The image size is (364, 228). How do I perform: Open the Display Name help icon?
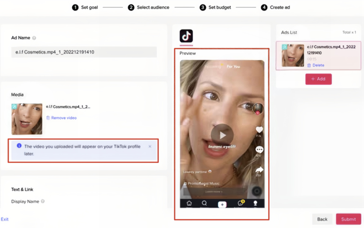[43, 201]
